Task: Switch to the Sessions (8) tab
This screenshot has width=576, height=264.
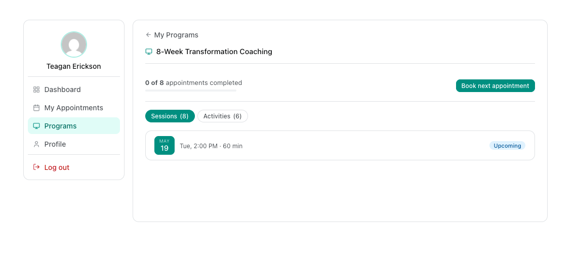Action: (170, 116)
